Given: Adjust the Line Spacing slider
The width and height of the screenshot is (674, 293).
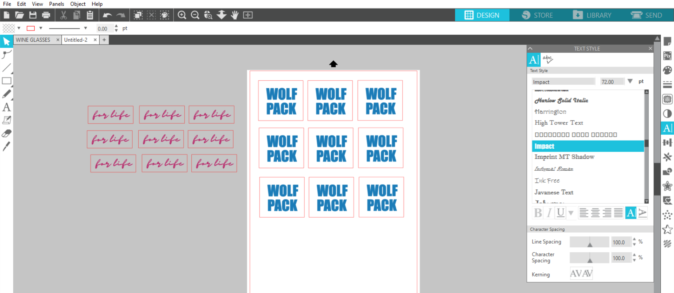Looking at the screenshot, I should tap(589, 242).
